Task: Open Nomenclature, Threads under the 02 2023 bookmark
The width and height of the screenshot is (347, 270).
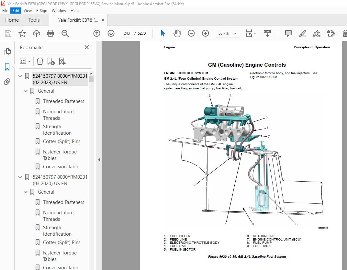Action: tap(59, 115)
